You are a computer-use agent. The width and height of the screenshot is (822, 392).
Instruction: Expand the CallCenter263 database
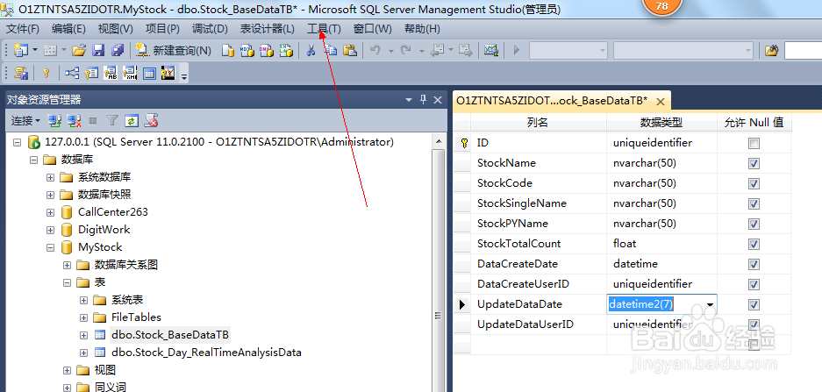(x=50, y=212)
